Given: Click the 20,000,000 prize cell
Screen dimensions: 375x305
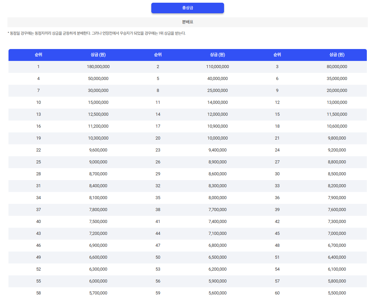Looking at the screenshot, I should click(337, 91).
